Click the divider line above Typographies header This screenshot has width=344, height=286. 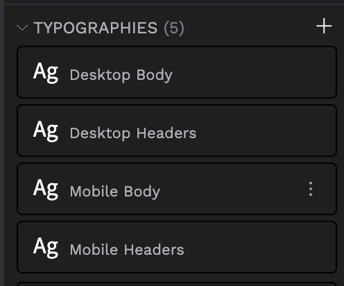click(x=175, y=4)
